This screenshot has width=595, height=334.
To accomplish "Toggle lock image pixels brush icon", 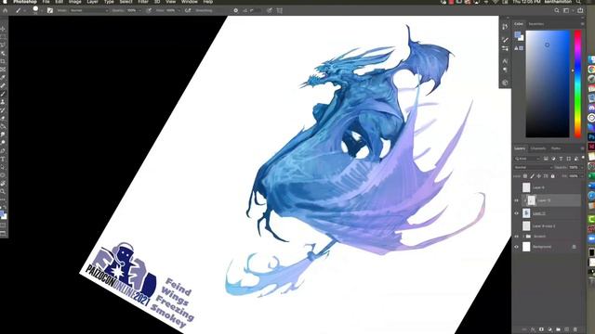I will pos(532,176).
